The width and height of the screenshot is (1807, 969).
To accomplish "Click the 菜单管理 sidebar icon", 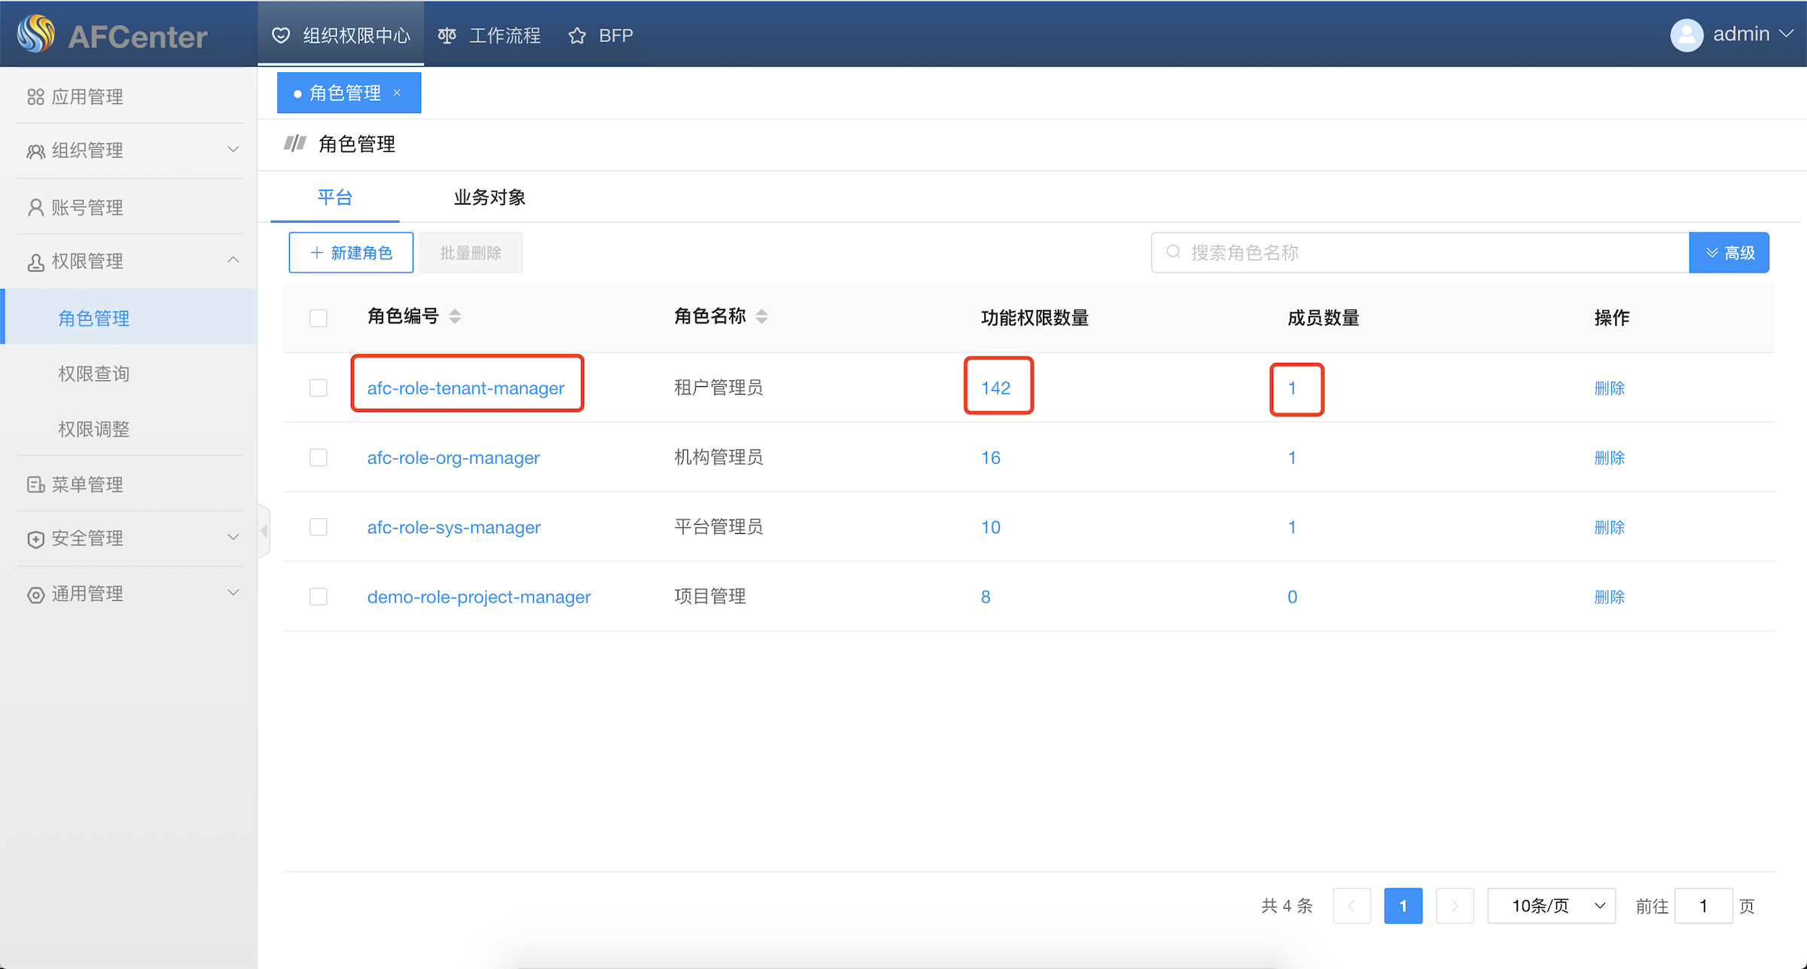I will pos(35,485).
